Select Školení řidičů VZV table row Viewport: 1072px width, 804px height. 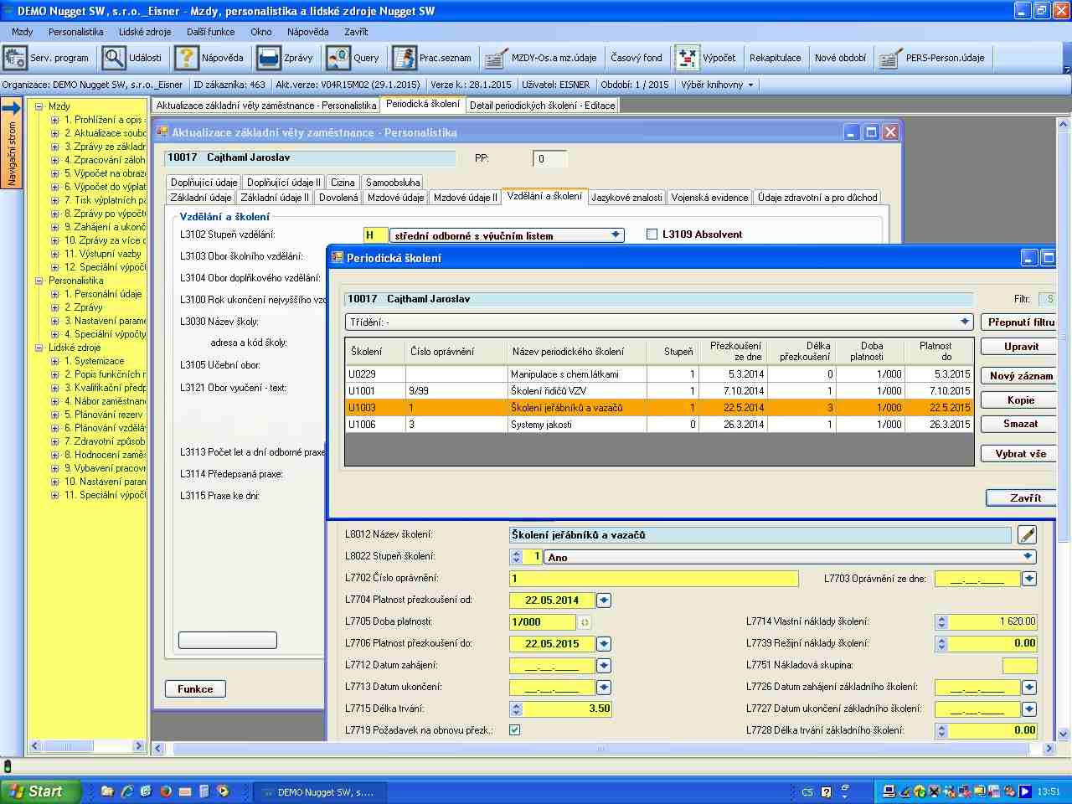tap(659, 390)
